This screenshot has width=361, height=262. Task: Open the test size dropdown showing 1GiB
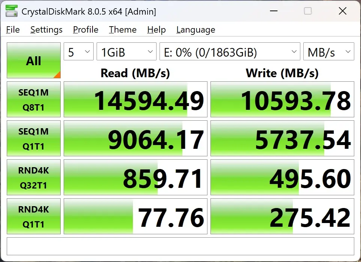tap(127, 51)
